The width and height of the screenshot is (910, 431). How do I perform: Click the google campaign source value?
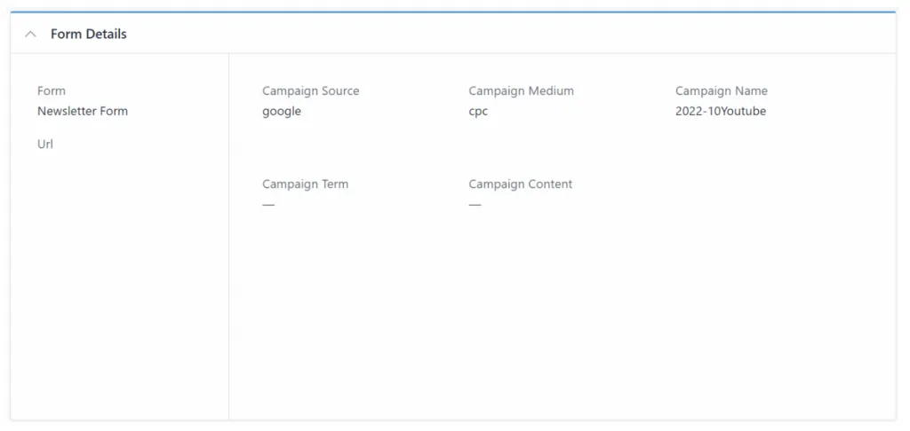[x=282, y=111]
